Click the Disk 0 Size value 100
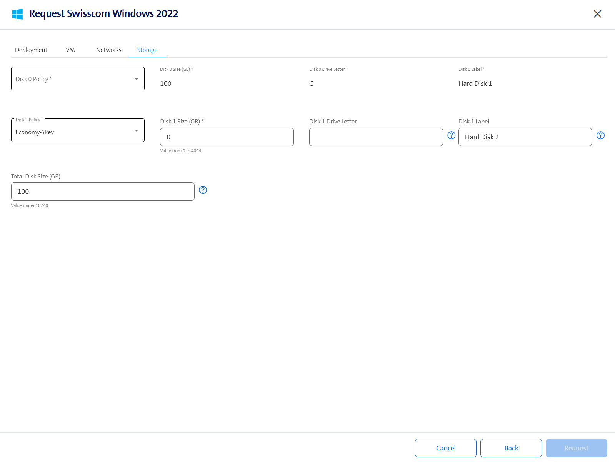Image resolution: width=615 pixels, height=462 pixels. [x=166, y=83]
